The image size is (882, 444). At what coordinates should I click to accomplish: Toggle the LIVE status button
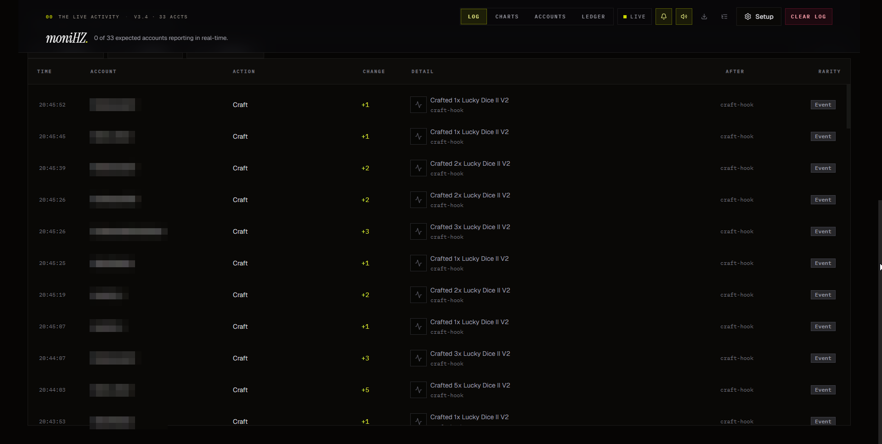634,17
